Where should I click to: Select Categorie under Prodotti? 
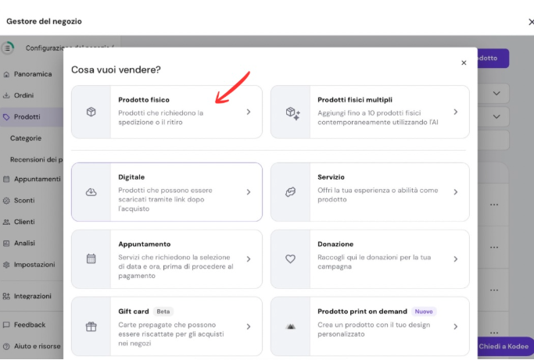pyautogui.click(x=26, y=138)
